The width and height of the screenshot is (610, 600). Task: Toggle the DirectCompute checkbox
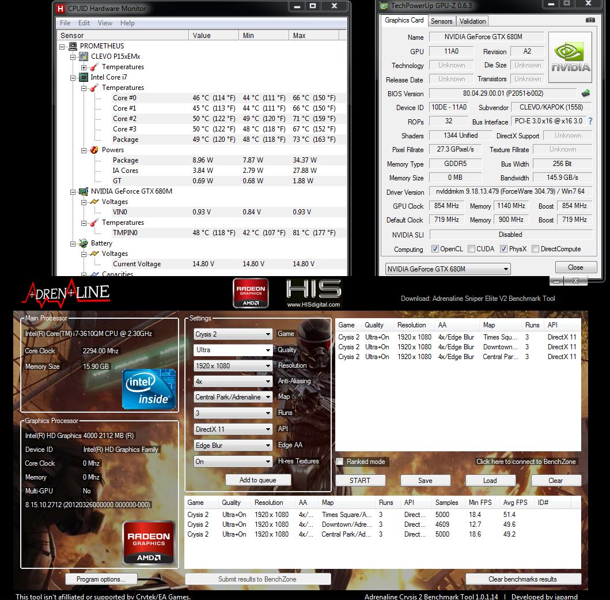pyautogui.click(x=535, y=249)
